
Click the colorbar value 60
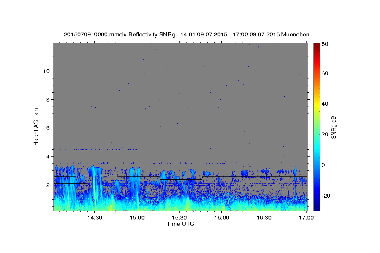tap(324, 73)
